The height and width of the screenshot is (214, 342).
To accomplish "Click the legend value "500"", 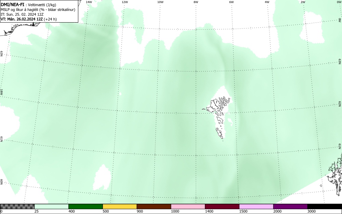I will [106, 211].
